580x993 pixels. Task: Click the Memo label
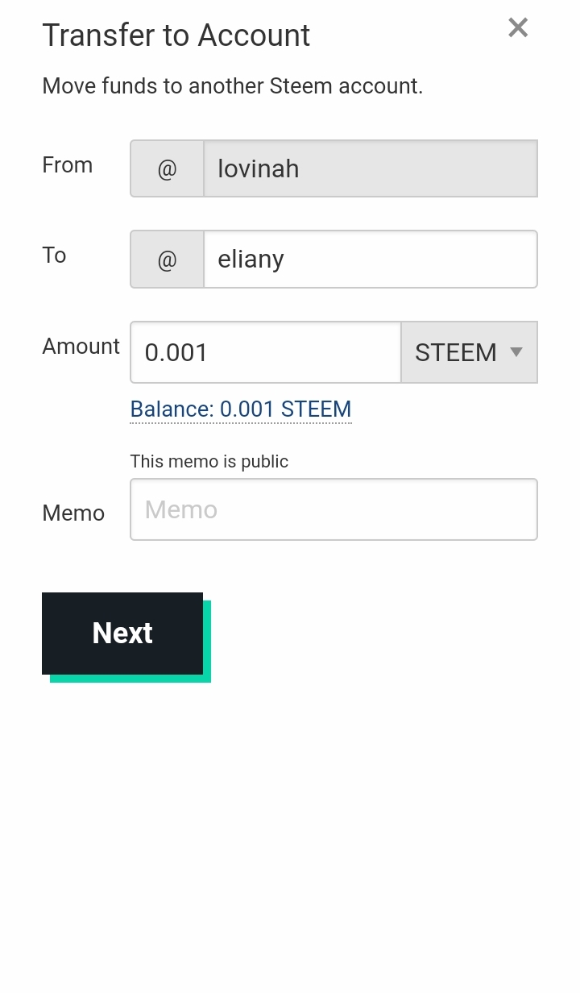point(73,513)
